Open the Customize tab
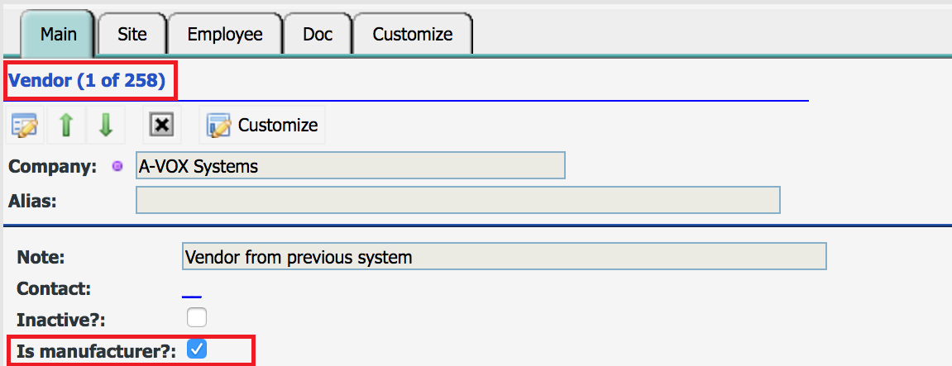 click(x=413, y=34)
